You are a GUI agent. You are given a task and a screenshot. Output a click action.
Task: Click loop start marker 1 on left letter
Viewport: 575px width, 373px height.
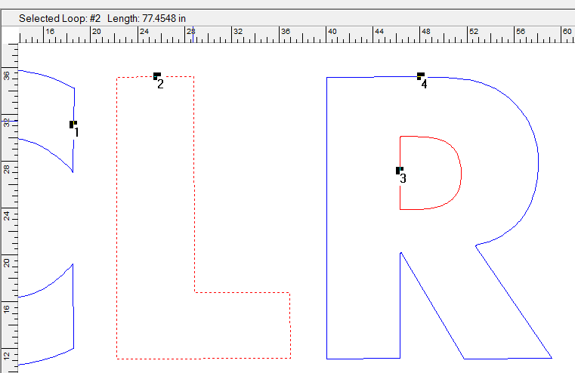73,124
